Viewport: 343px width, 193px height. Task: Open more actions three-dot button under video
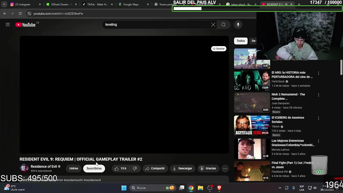pyautogui.click(x=225, y=168)
